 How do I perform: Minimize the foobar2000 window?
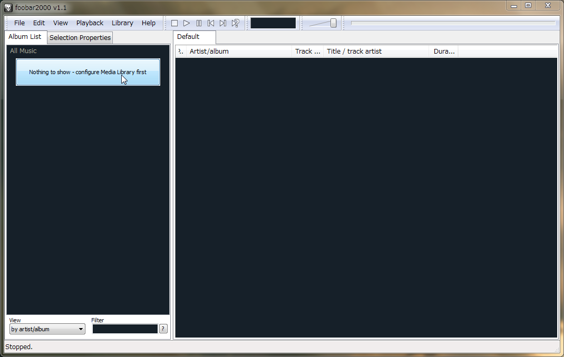pyautogui.click(x=513, y=6)
